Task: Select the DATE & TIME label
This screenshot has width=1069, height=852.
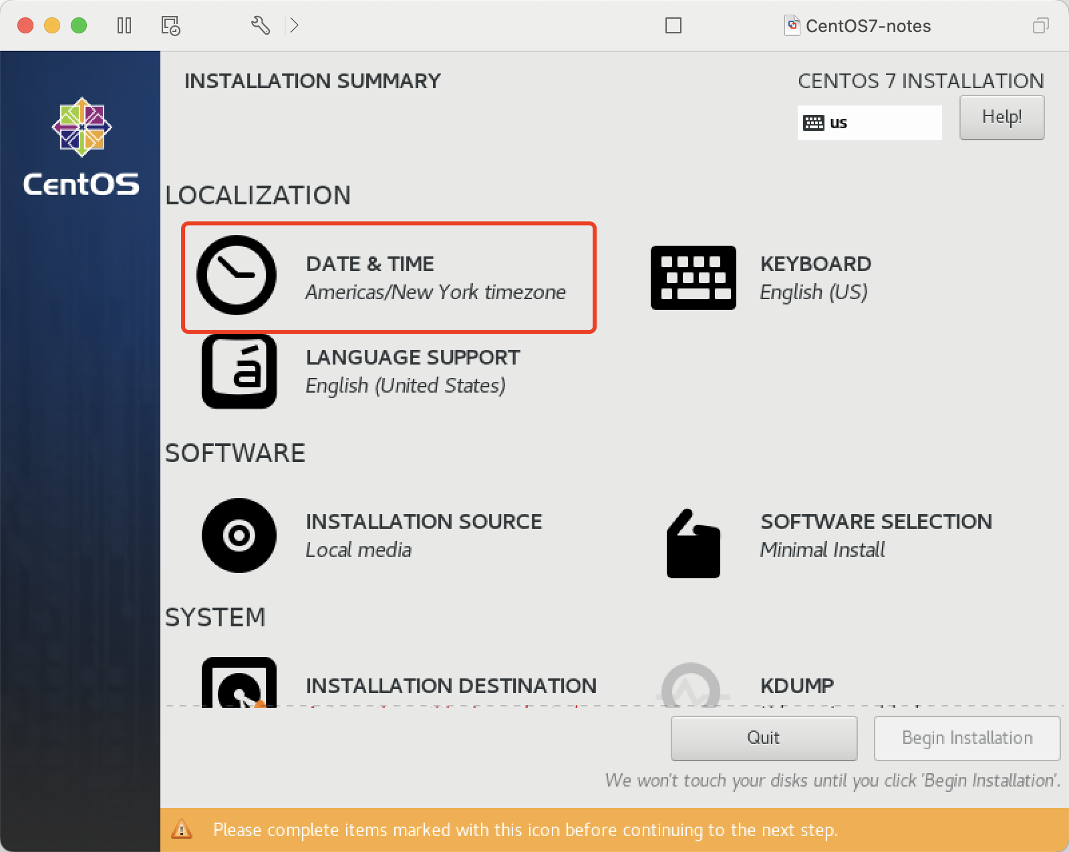Action: coord(370,264)
